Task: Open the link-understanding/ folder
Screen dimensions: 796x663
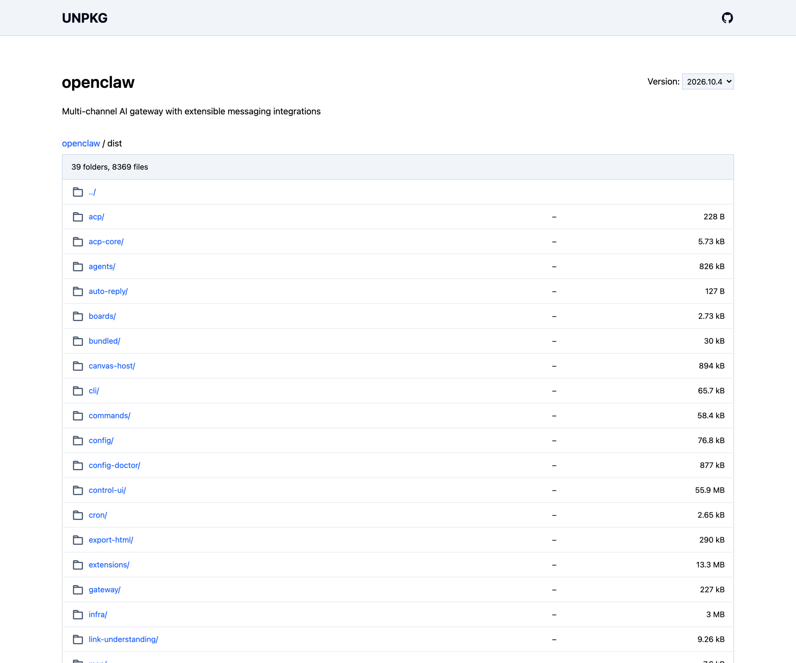Action: point(123,639)
